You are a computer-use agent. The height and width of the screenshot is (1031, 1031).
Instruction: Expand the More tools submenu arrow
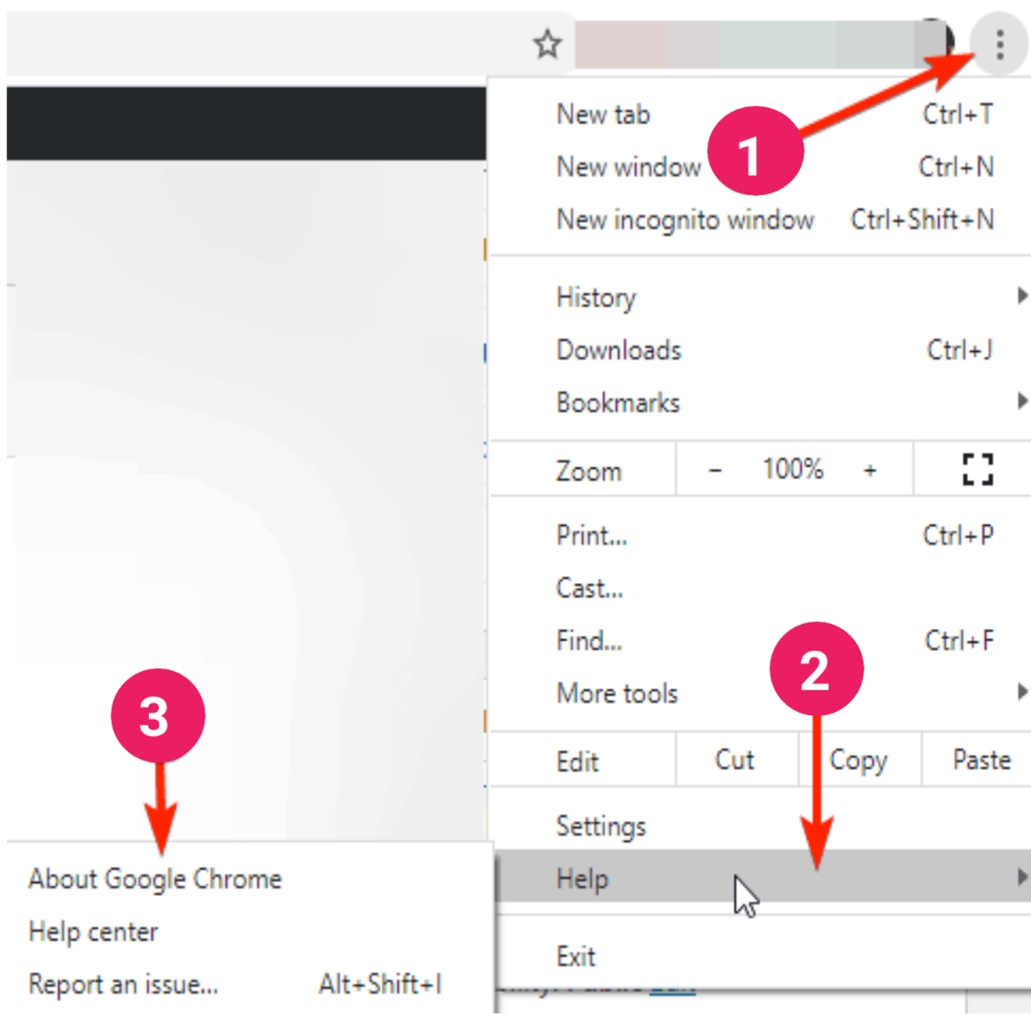(1021, 692)
